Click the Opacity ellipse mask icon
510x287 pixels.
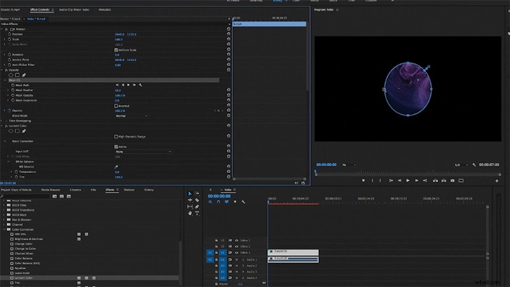click(11, 75)
